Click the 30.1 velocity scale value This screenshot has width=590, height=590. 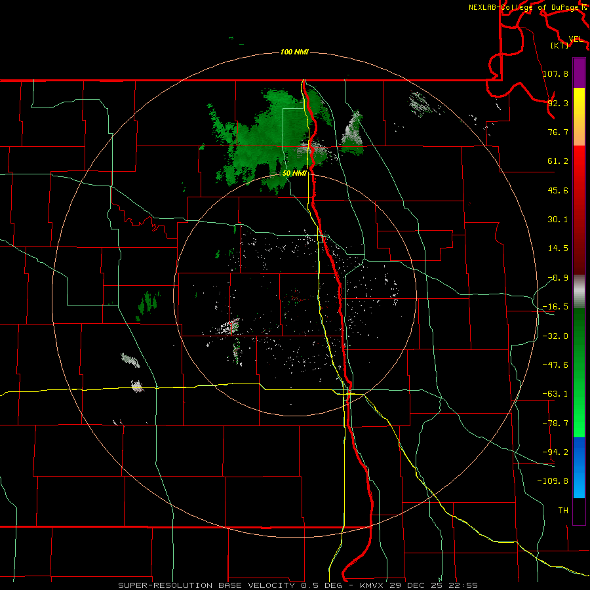tap(558, 220)
